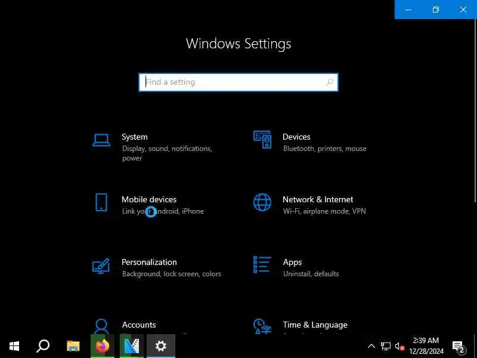The width and height of the screenshot is (477, 358).
Task: Open the Windows Start menu
Action: point(14,346)
